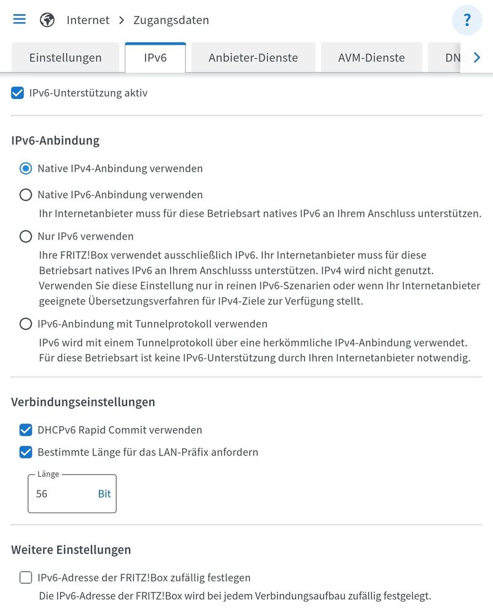Click the breadcrumb chevron before Zugangsdaten
Viewport: 493px width, 614px height.
pos(121,20)
